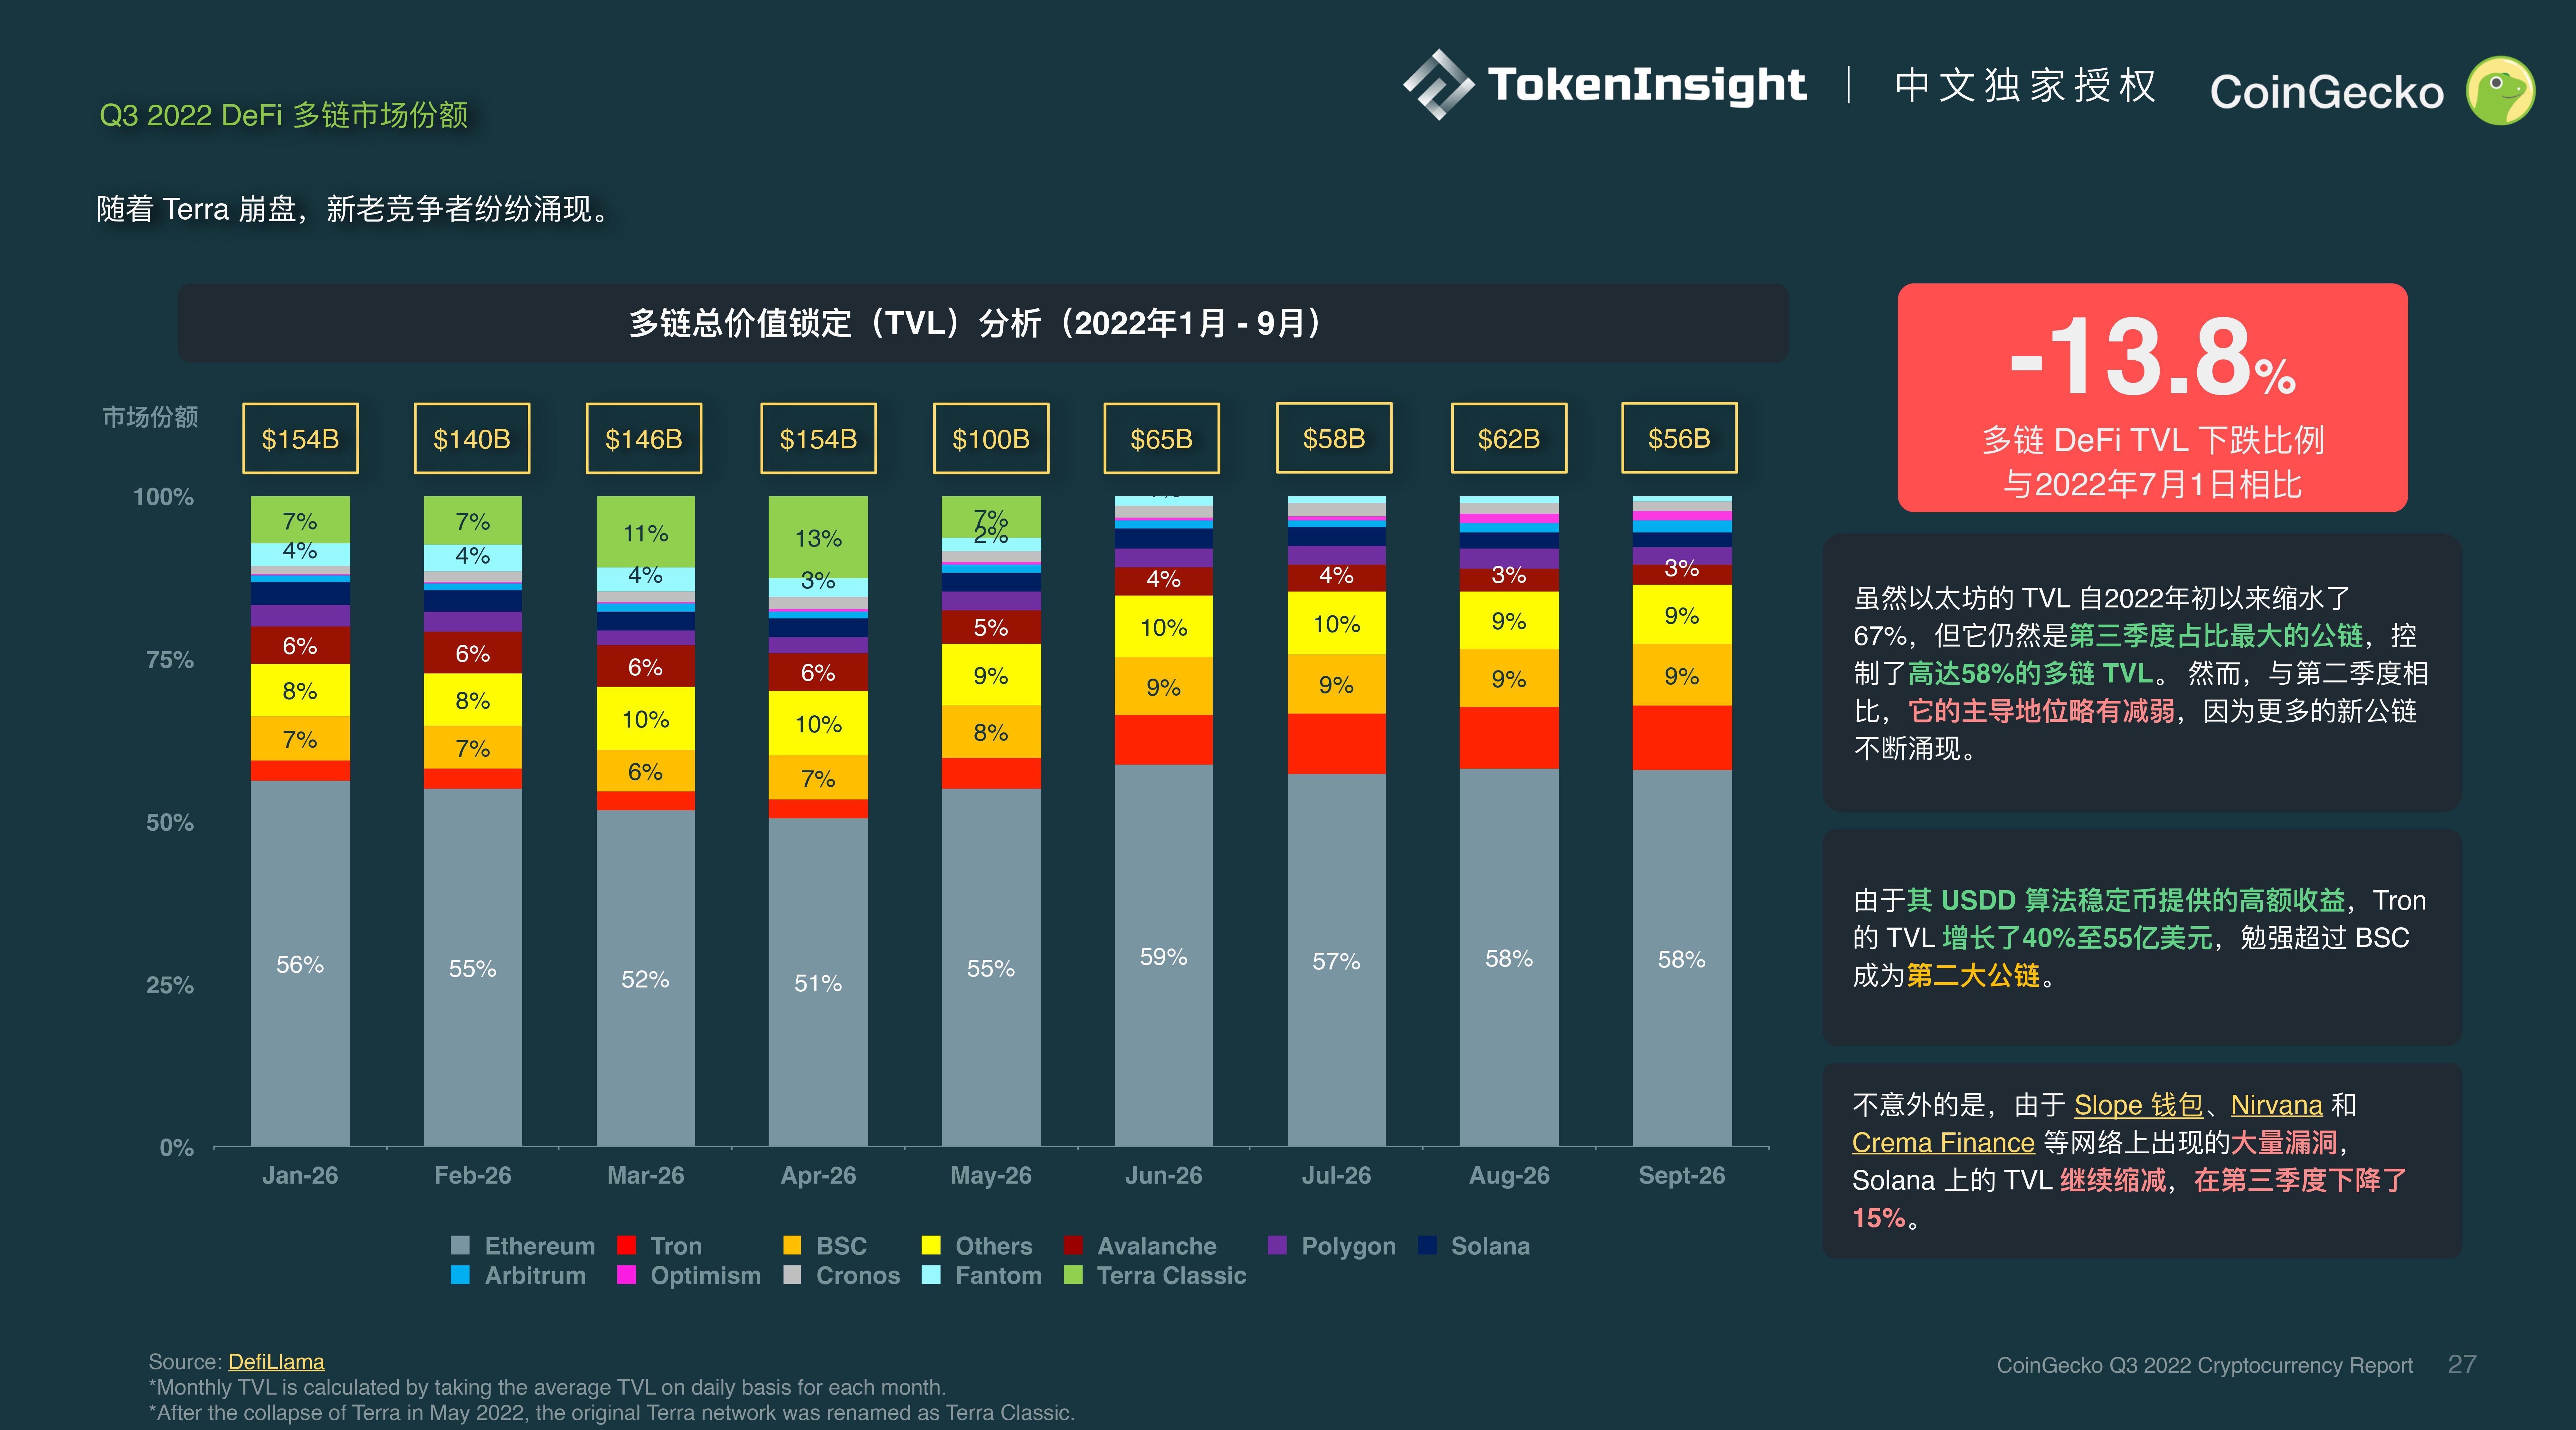Select the Optimism legend magenta swatch

point(627,1275)
